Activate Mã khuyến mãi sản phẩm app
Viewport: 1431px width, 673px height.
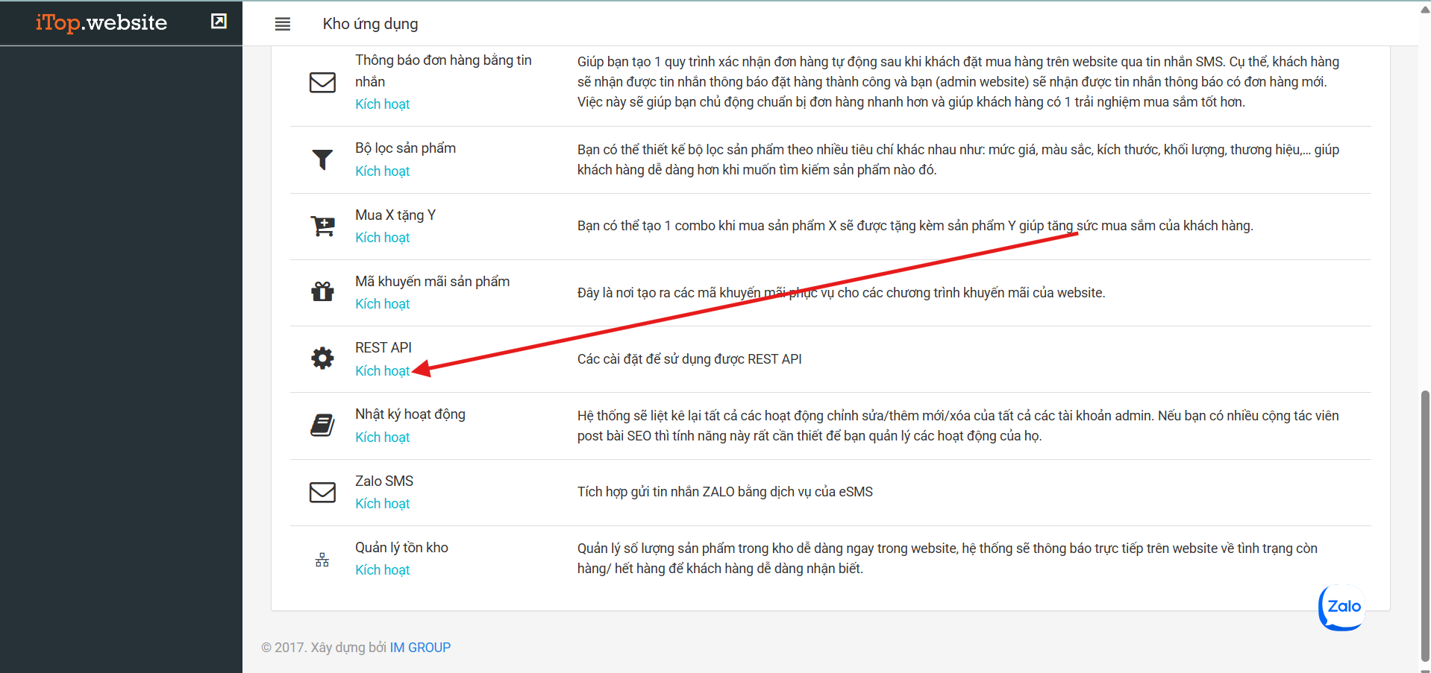(x=382, y=304)
